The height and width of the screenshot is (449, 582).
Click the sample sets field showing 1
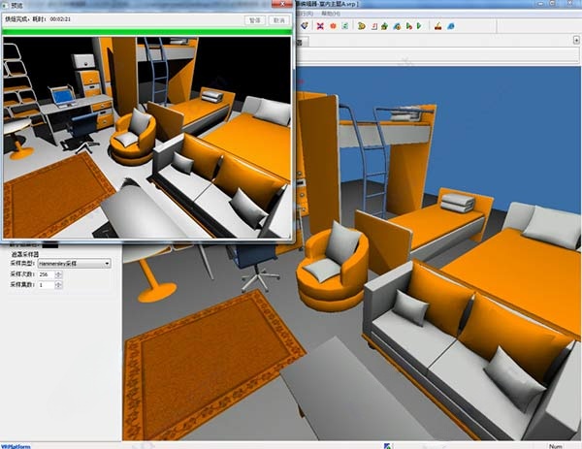point(47,285)
